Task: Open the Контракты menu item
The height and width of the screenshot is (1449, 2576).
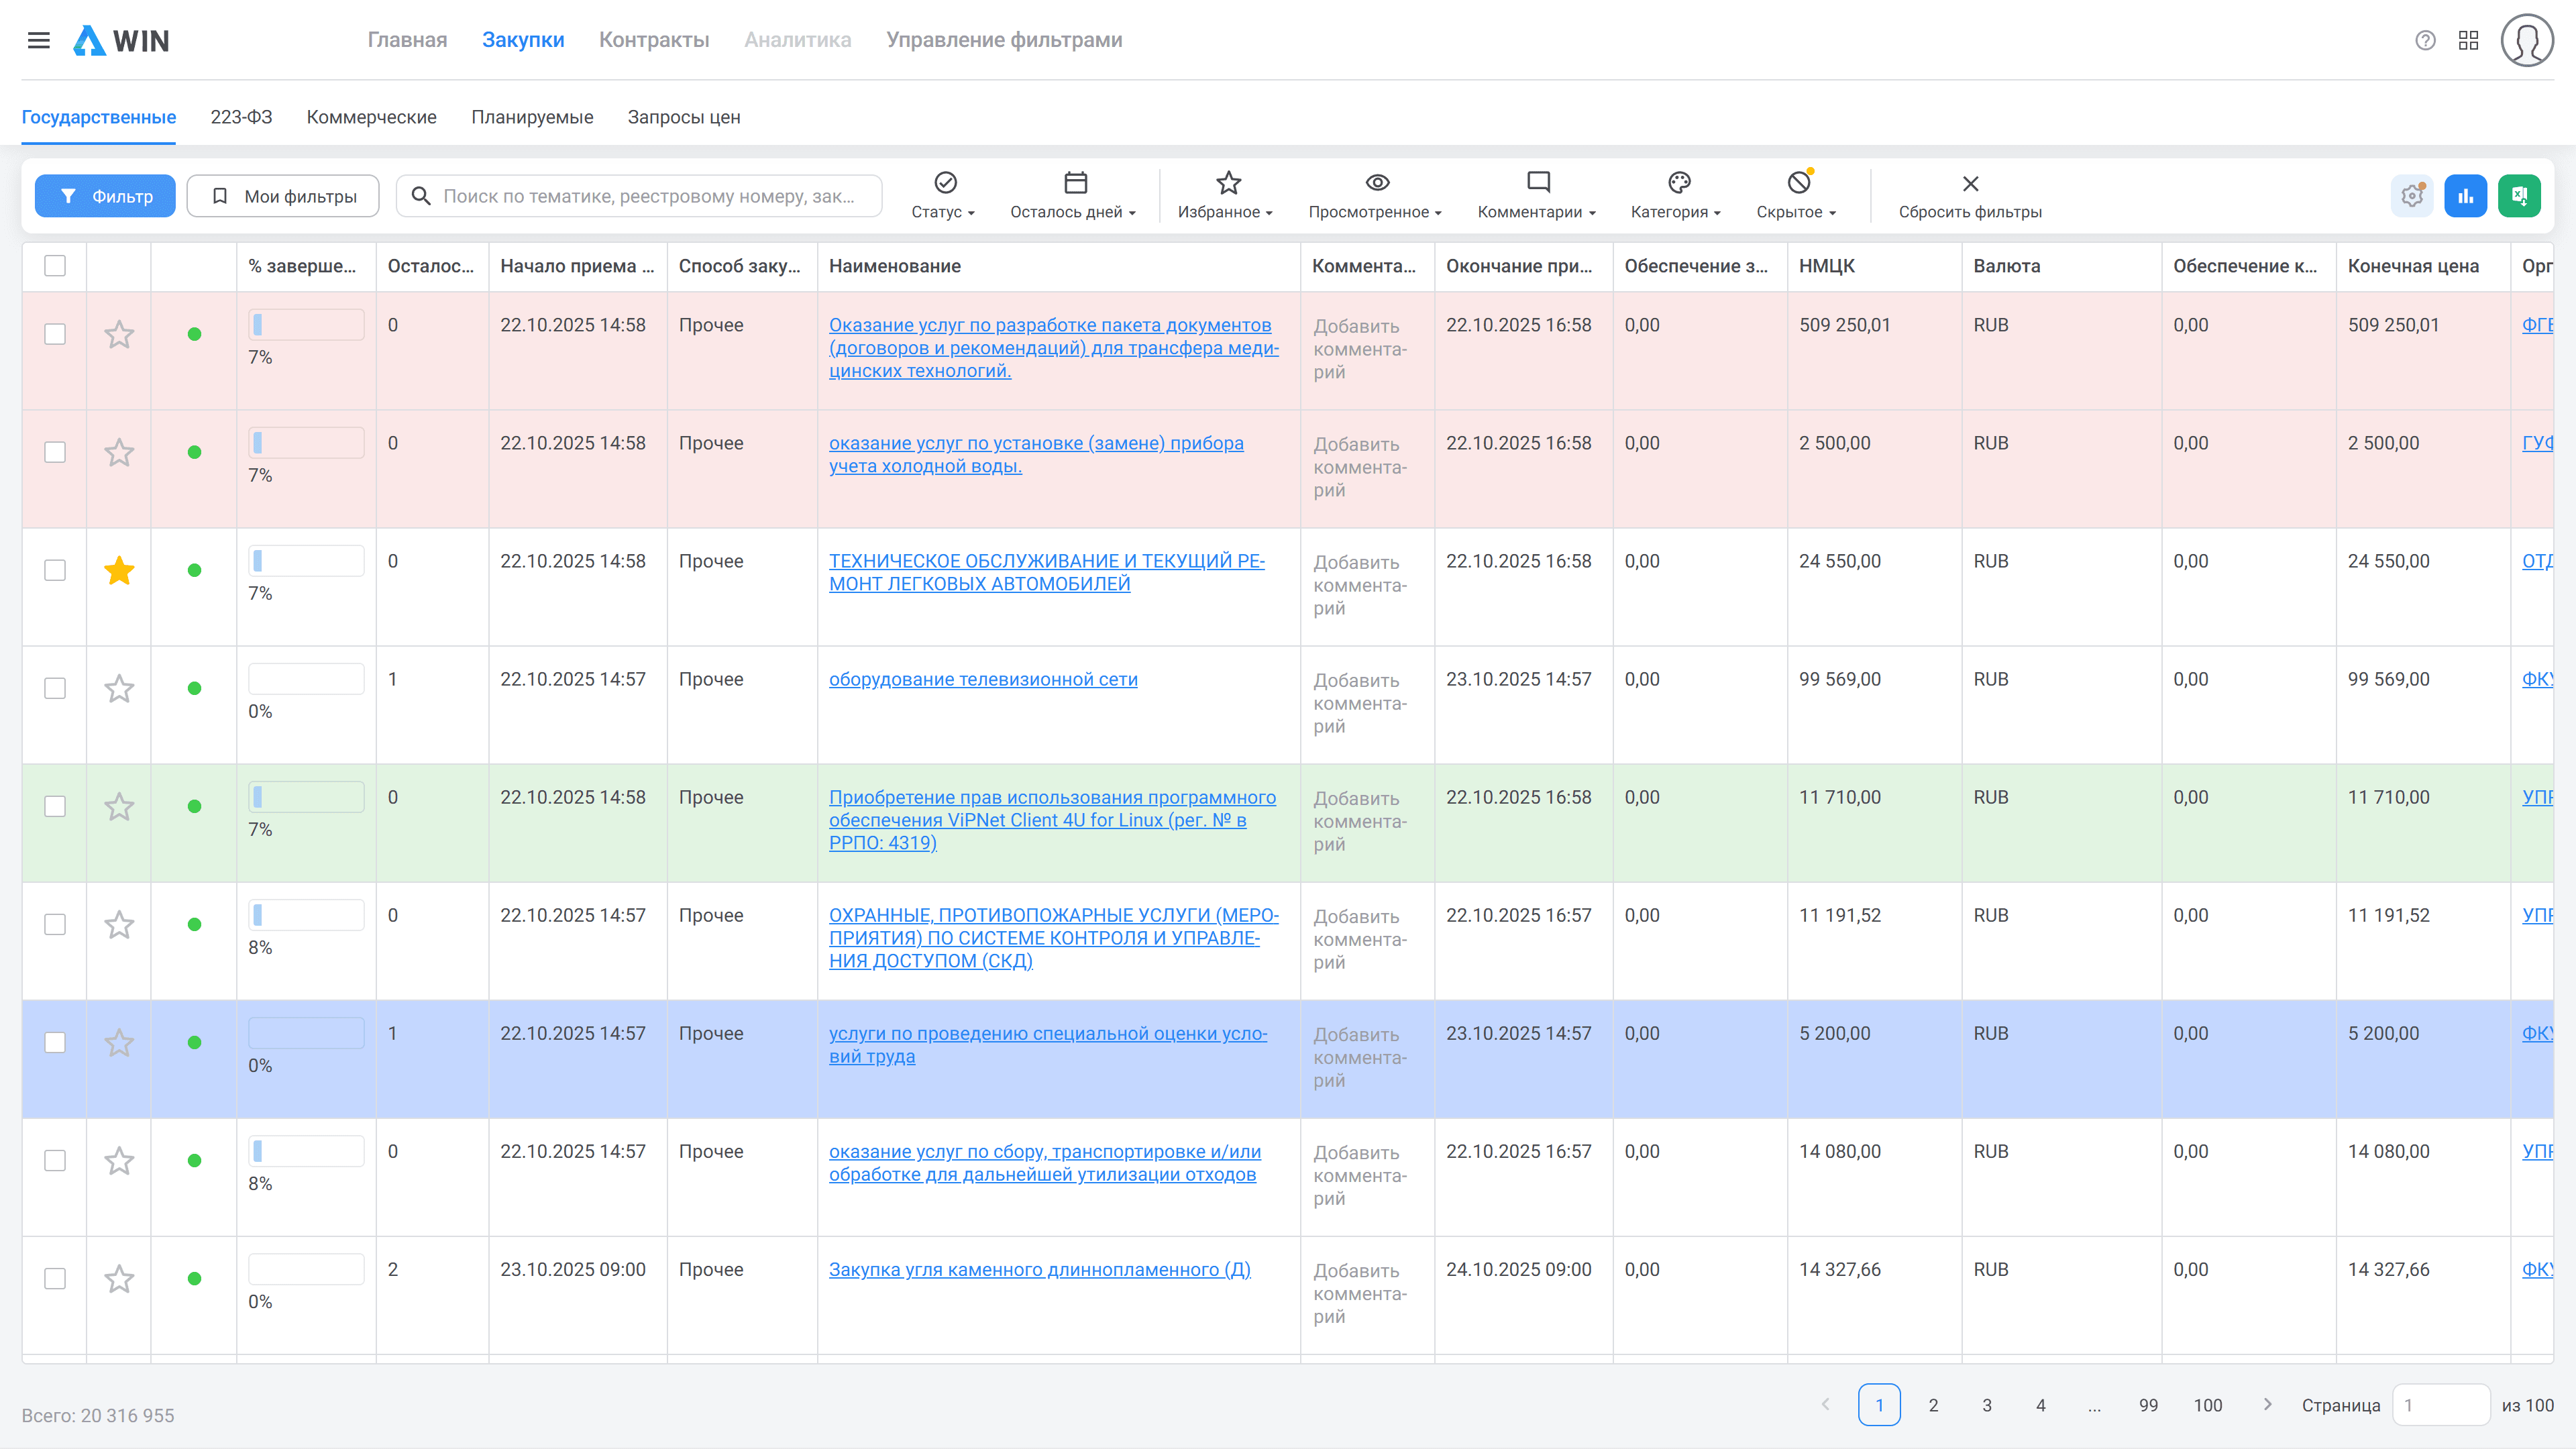Action: pyautogui.click(x=654, y=40)
